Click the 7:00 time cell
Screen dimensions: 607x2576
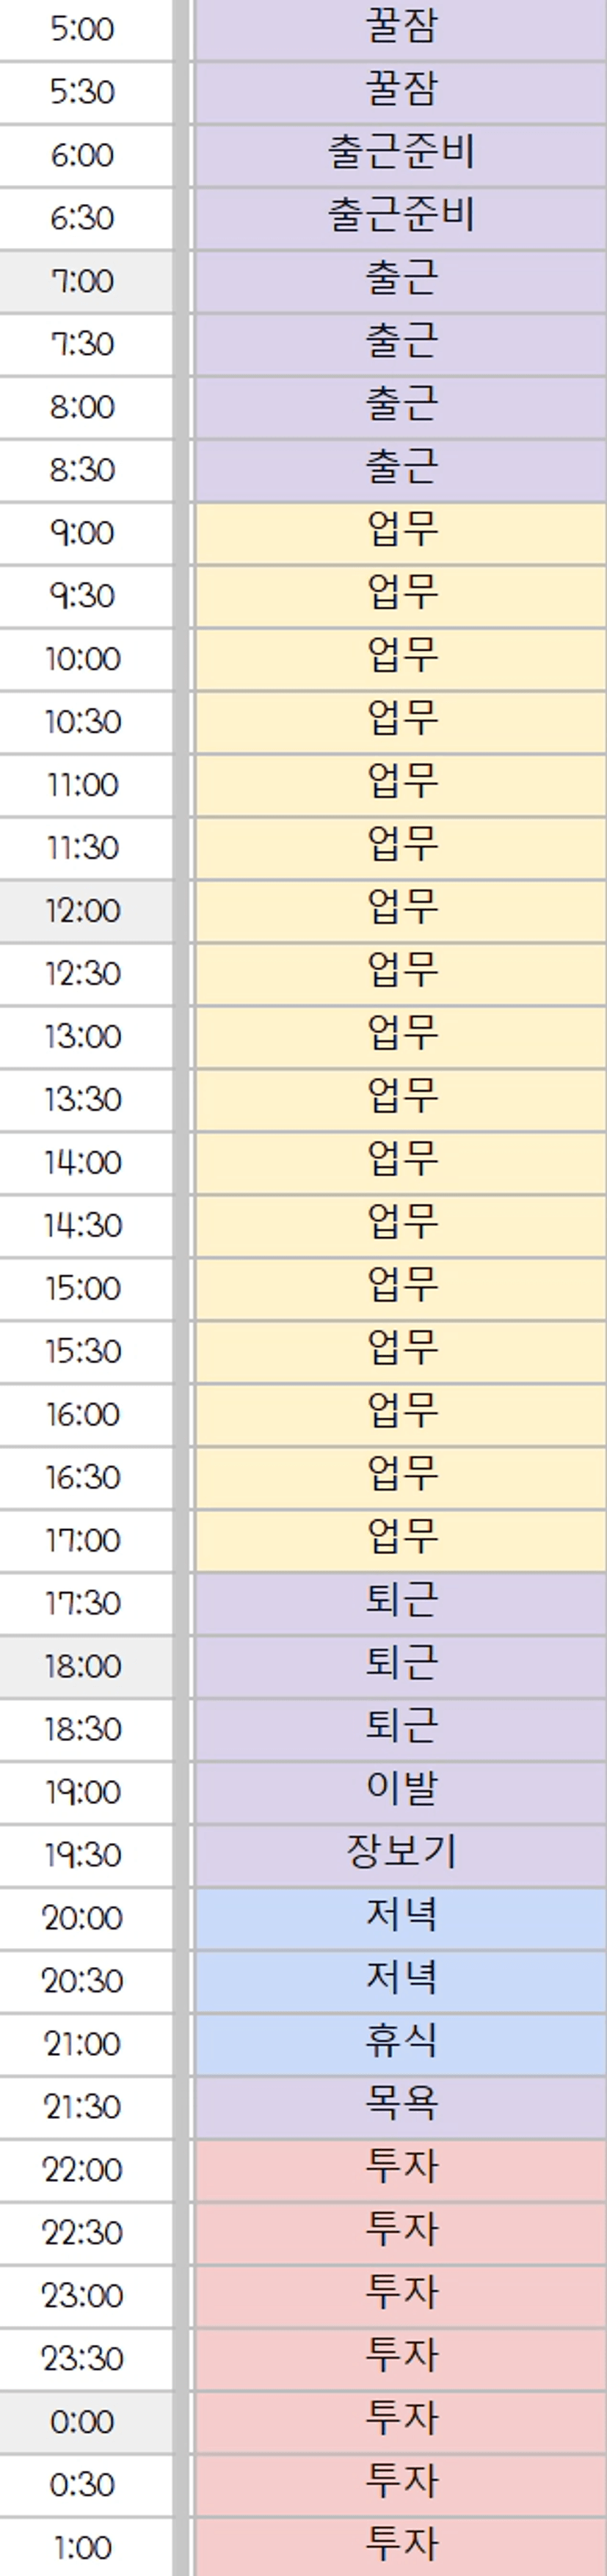tap(83, 281)
